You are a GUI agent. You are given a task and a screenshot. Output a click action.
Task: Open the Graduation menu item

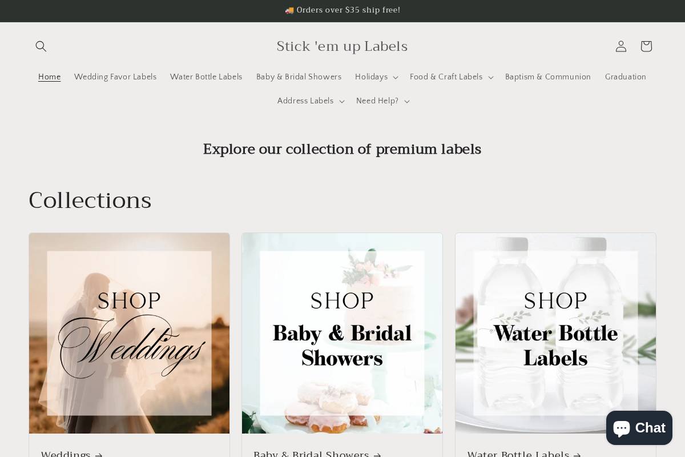tap(626, 77)
